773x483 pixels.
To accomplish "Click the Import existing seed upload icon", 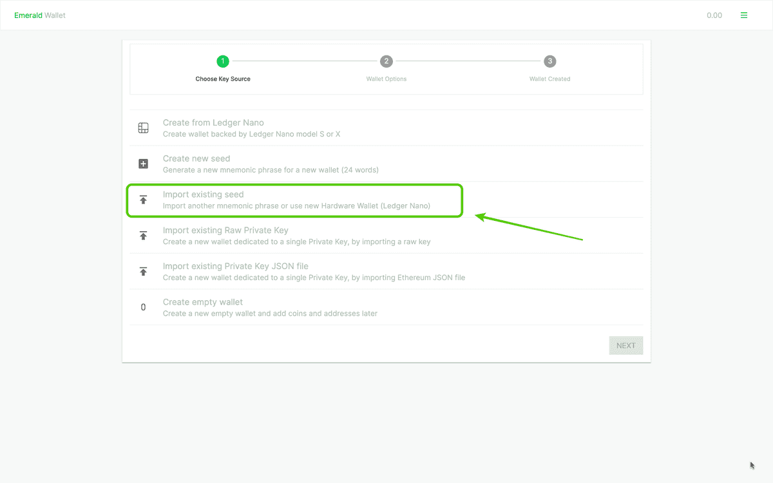I will [143, 200].
